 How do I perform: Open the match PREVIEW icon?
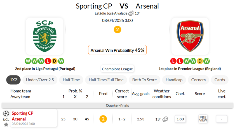pyautogui.click(x=203, y=119)
